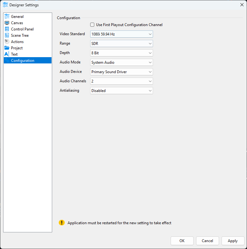The image size is (247, 249).
Task: Click the Text 'A' icon
Action: point(7,54)
